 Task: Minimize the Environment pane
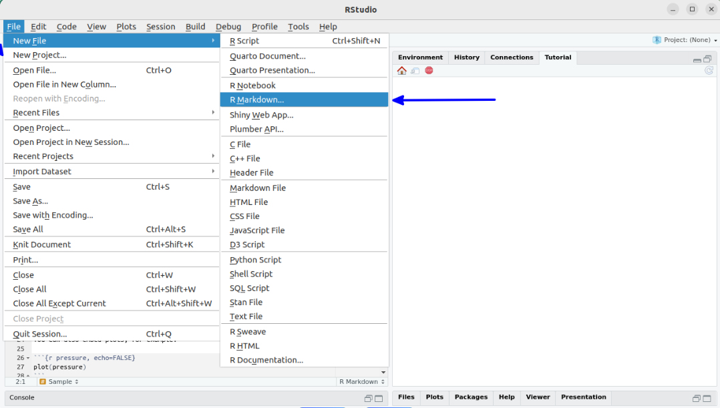pos(697,59)
